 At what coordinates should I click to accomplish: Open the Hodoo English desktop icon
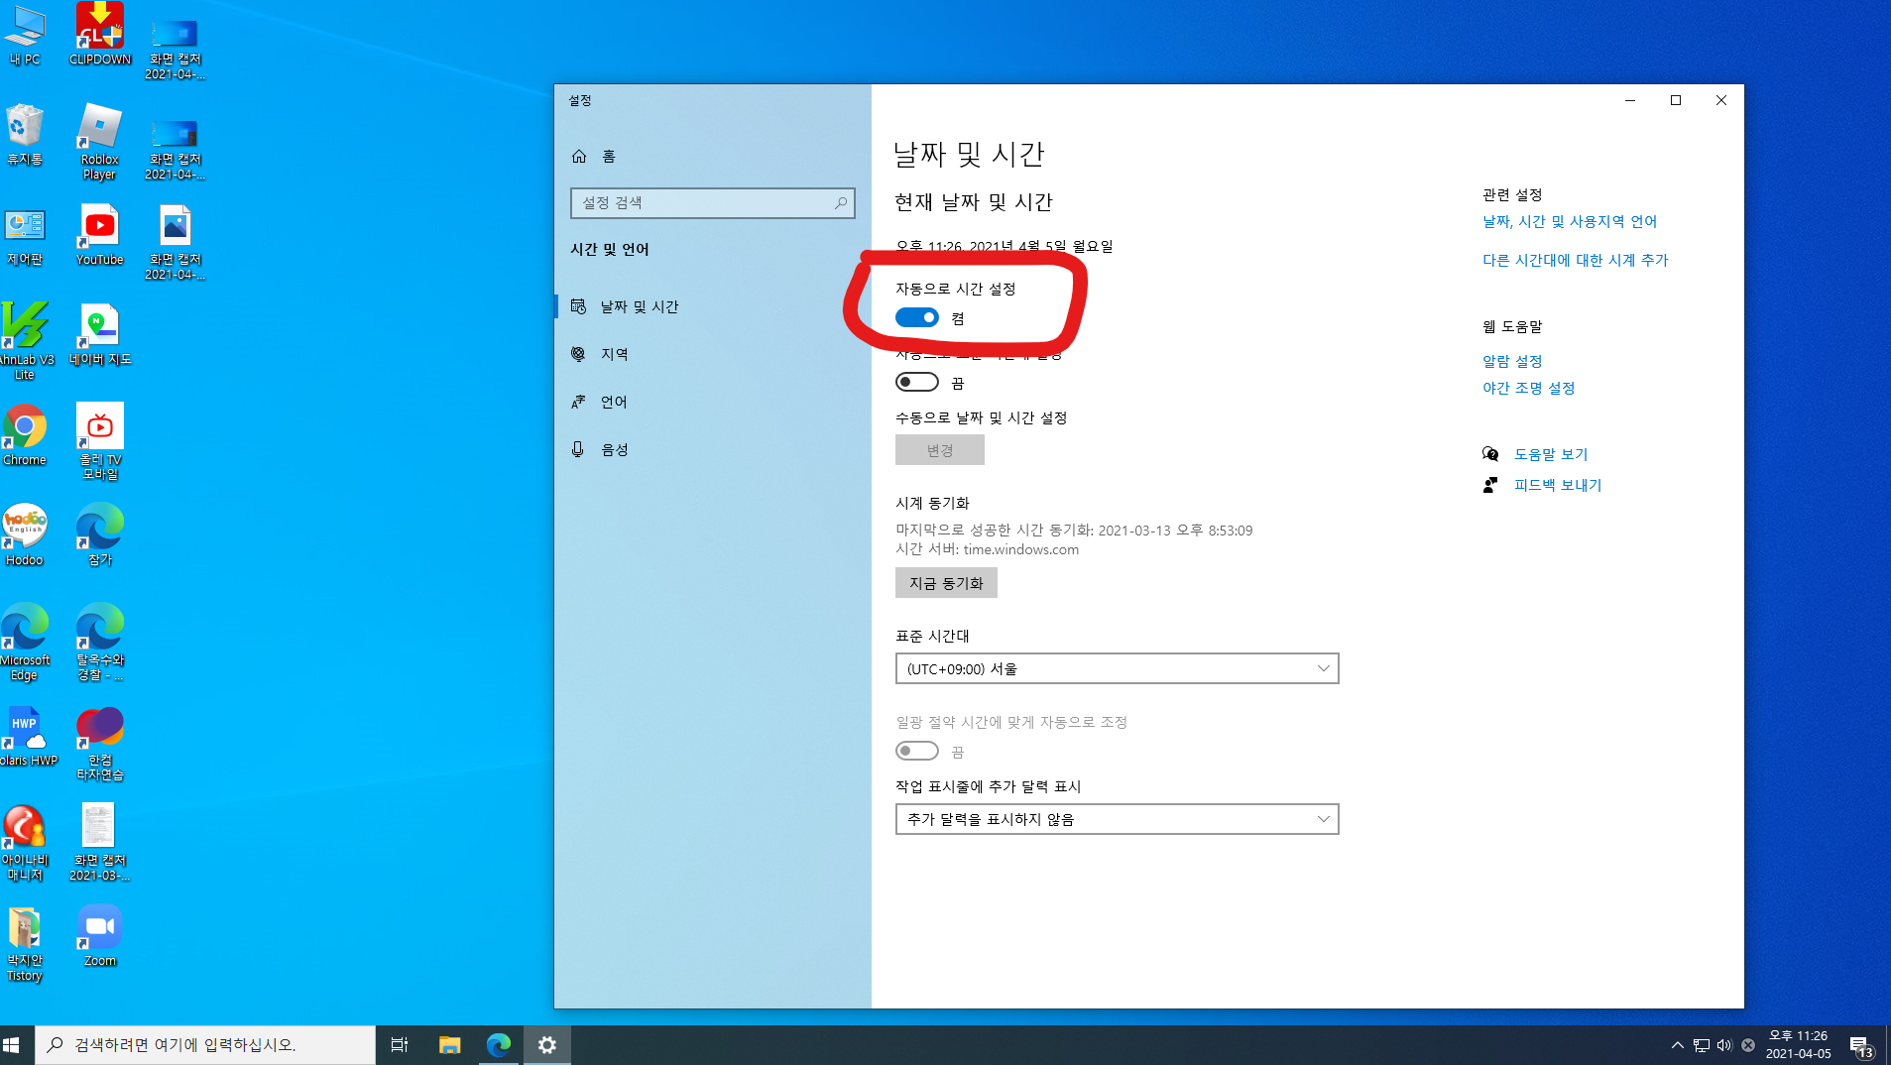click(x=25, y=535)
